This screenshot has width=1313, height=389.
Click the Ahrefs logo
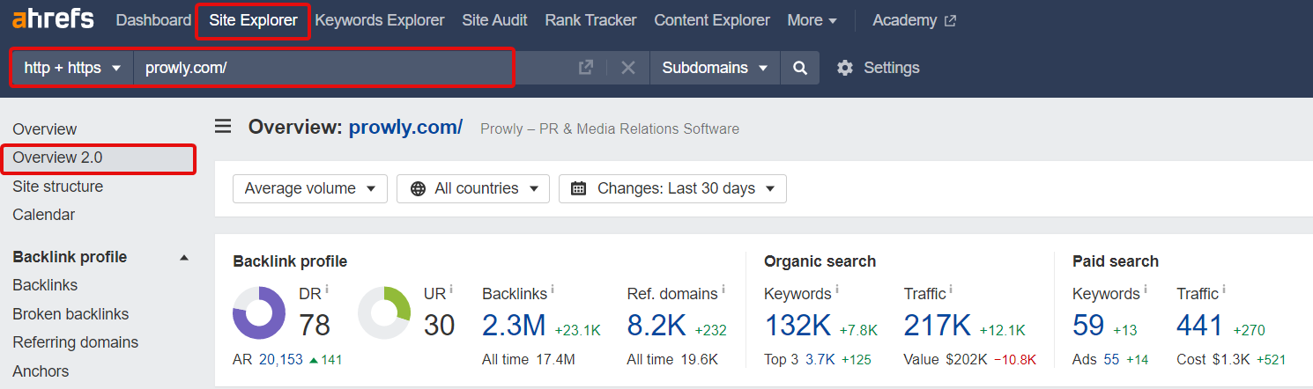click(54, 20)
